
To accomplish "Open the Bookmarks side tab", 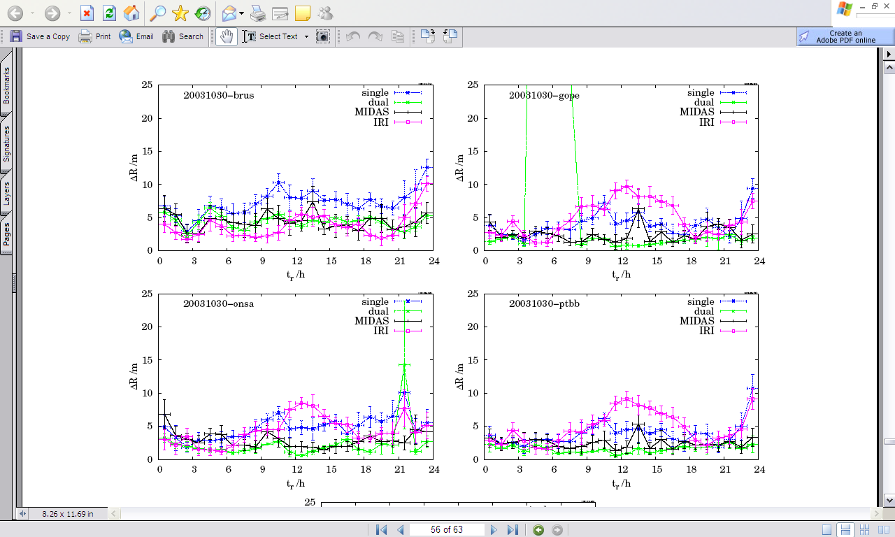I will click(6, 85).
